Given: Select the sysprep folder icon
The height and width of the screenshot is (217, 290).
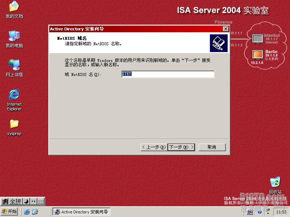Looking at the screenshot, I should (14, 128).
